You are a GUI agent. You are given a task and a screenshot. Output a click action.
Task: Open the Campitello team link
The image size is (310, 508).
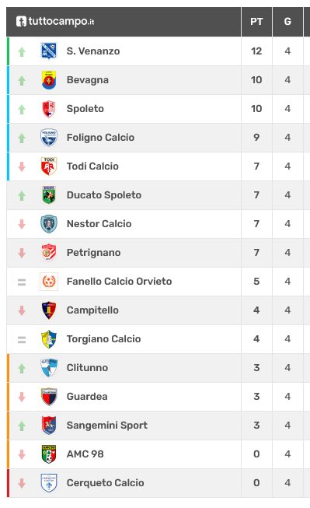[x=92, y=310]
